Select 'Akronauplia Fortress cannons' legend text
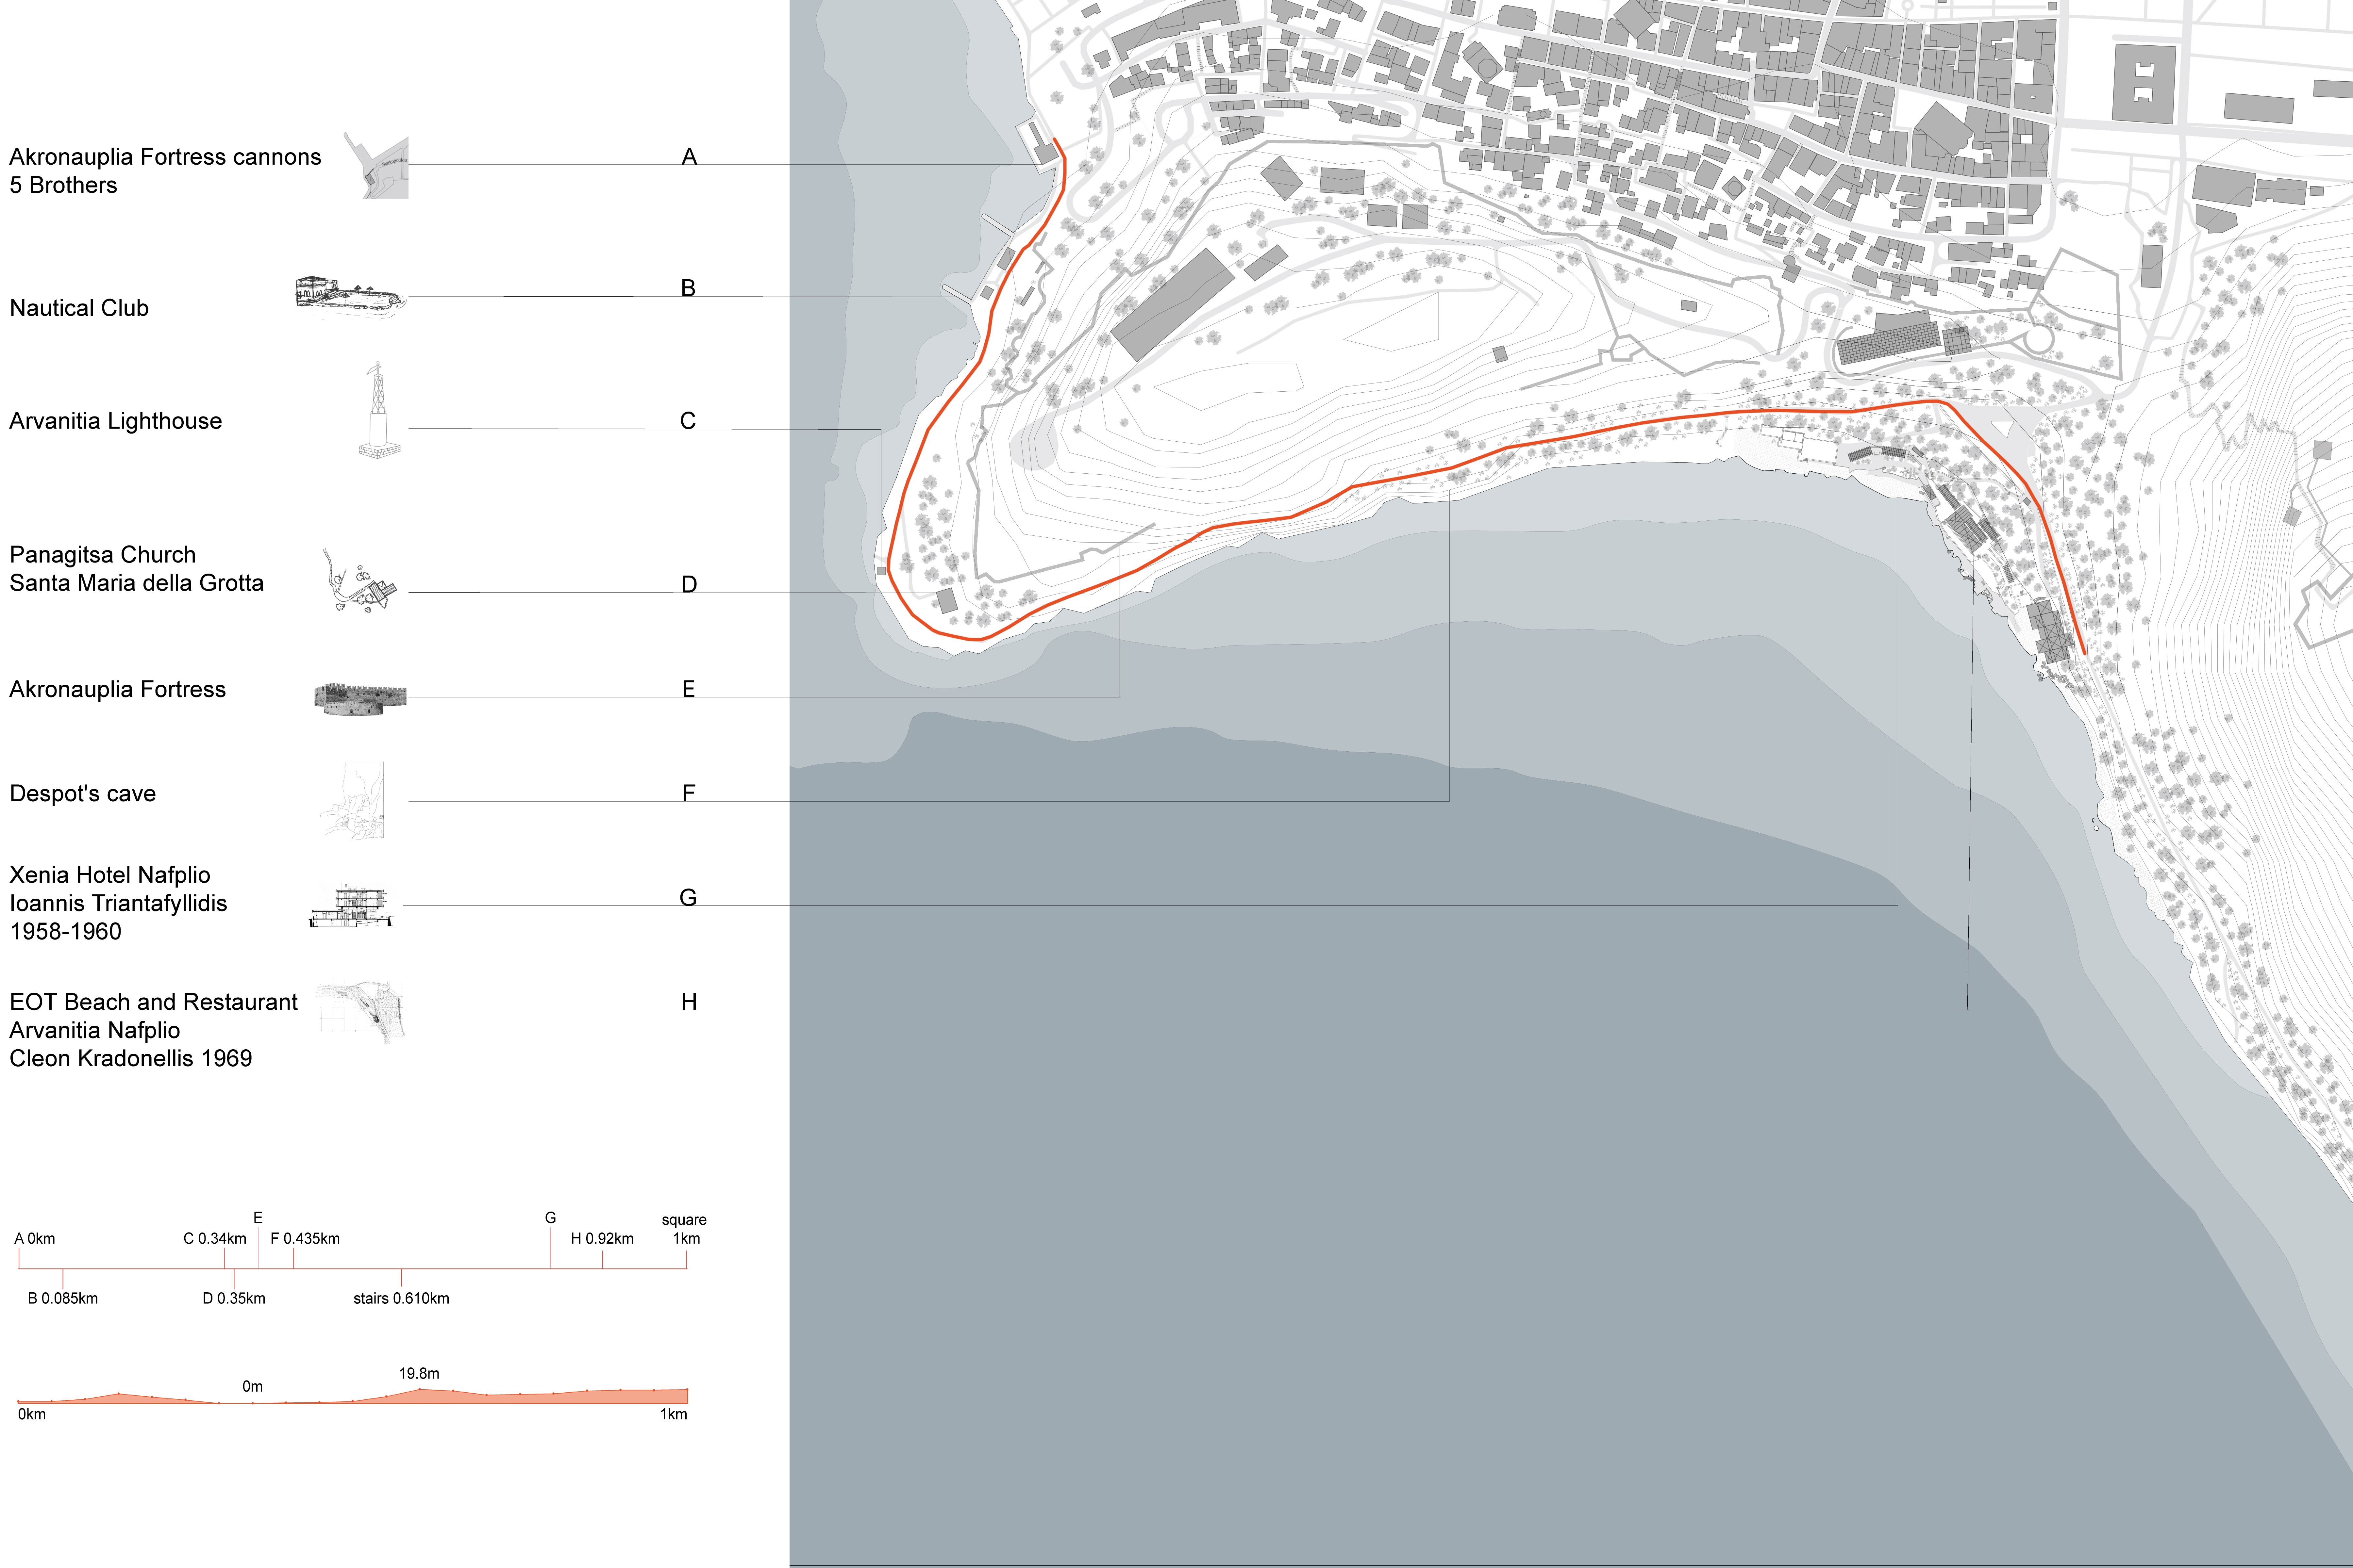2353x1568 pixels. tap(165, 157)
